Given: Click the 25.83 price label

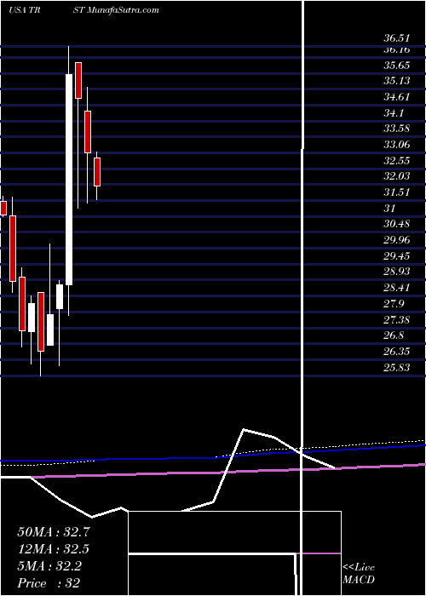Looking at the screenshot, I should coord(397,368).
